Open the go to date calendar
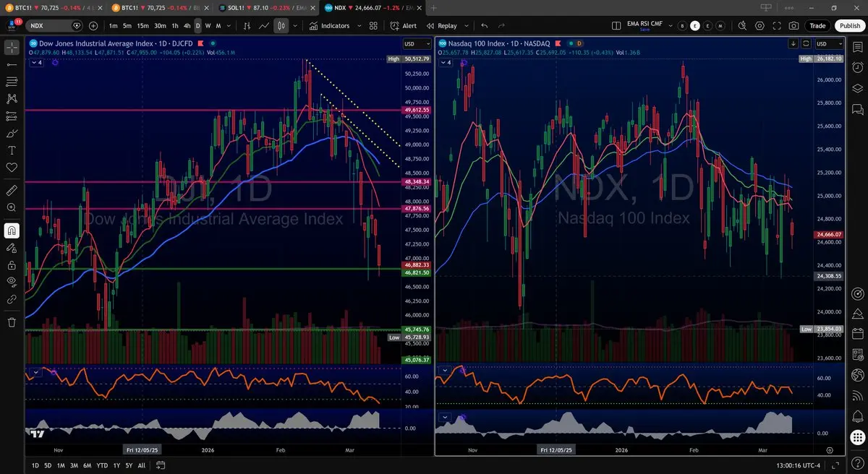Image resolution: width=868 pixels, height=474 pixels. coord(161,465)
